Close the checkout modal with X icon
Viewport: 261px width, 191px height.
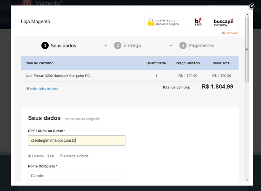[x=251, y=6]
